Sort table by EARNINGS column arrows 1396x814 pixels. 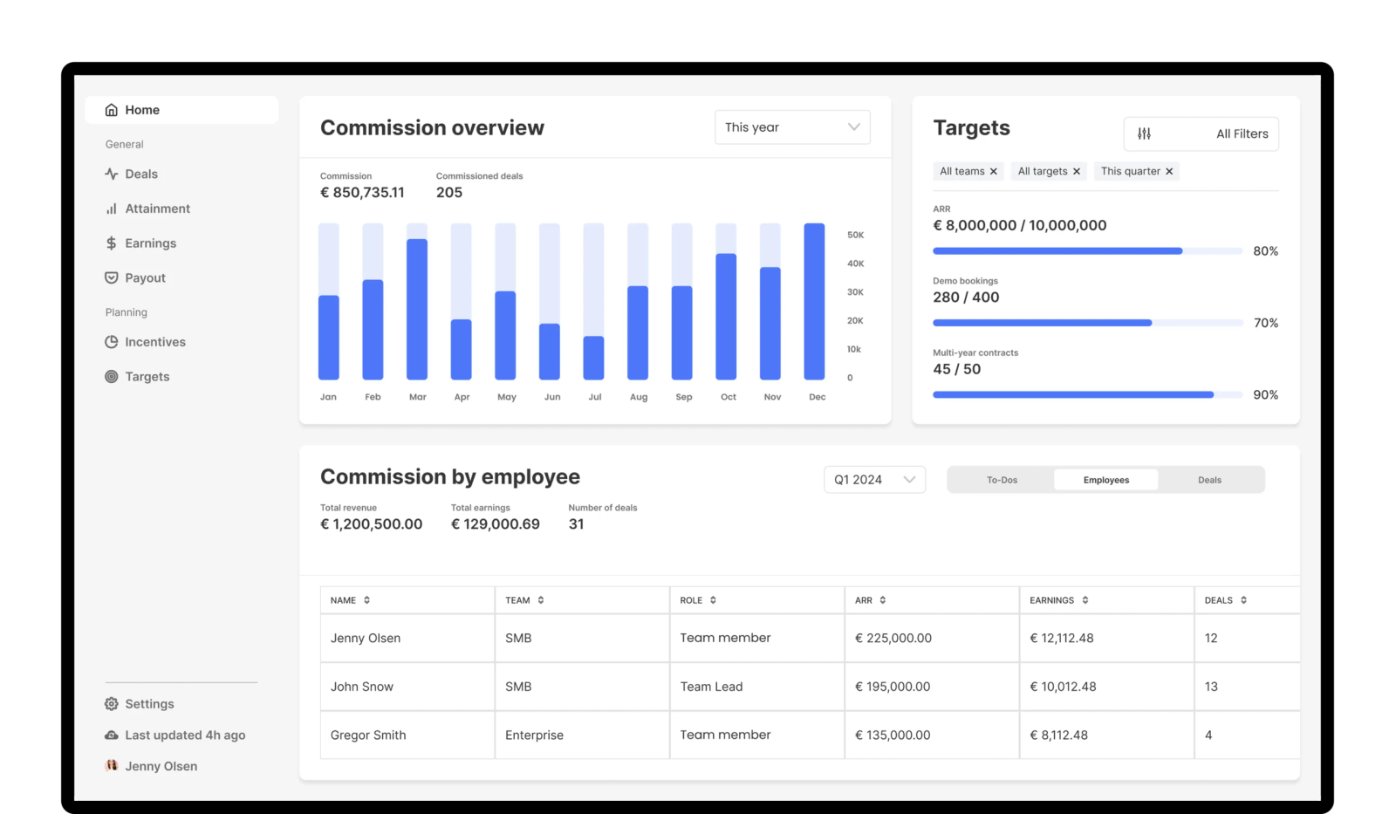pyautogui.click(x=1085, y=600)
